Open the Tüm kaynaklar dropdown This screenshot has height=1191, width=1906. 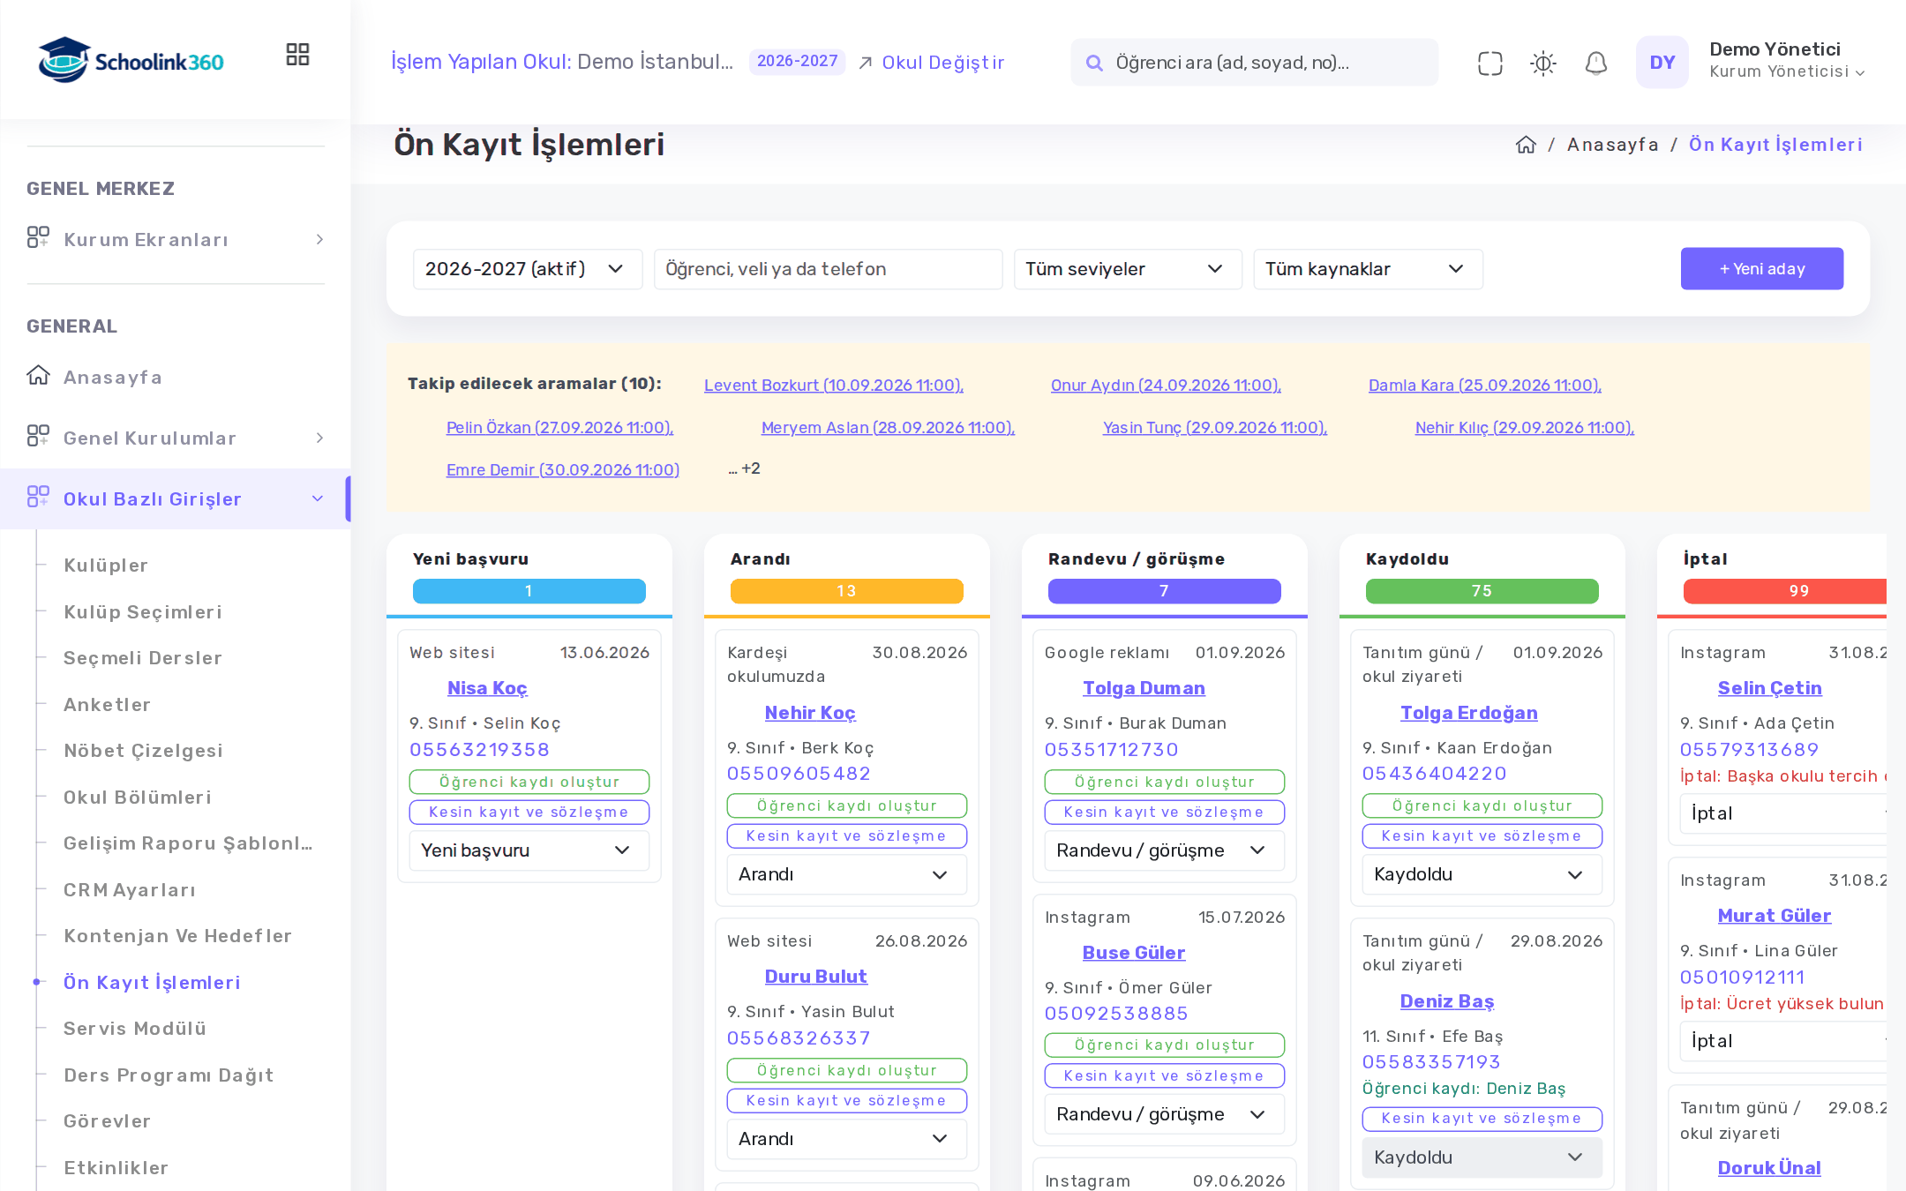[1368, 269]
